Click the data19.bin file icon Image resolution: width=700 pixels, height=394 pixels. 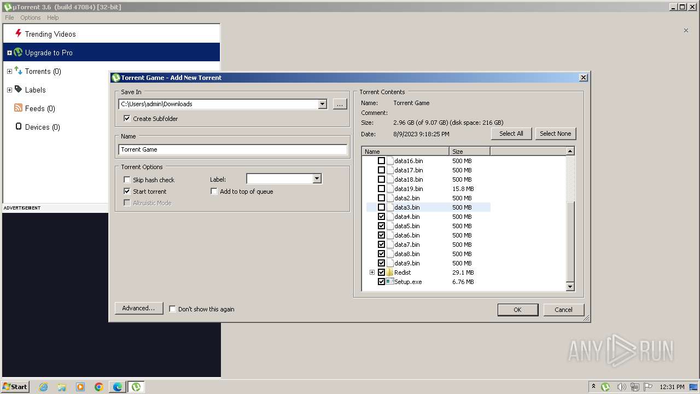[390, 189]
